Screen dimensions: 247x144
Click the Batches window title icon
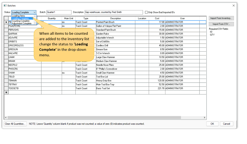pyautogui.click(x=5, y=6)
